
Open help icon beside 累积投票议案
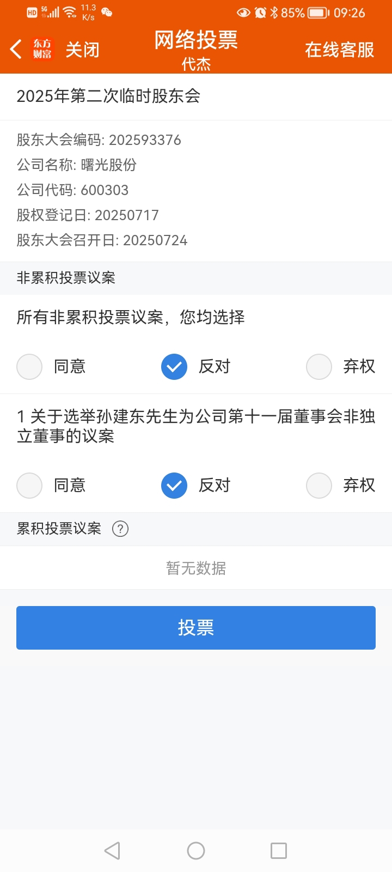click(x=120, y=529)
